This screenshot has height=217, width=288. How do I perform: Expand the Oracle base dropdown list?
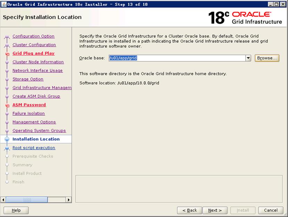[248, 58]
